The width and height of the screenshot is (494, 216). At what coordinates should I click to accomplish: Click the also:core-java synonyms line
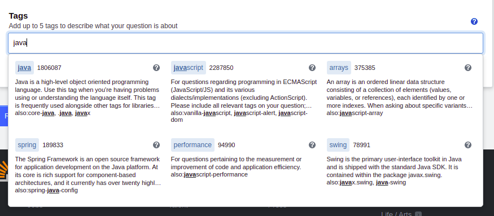[53, 113]
